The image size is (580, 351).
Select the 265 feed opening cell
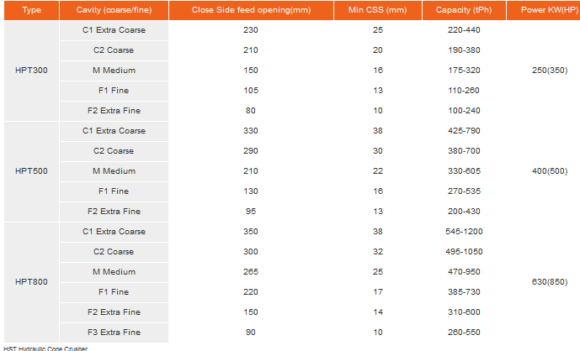[250, 272]
